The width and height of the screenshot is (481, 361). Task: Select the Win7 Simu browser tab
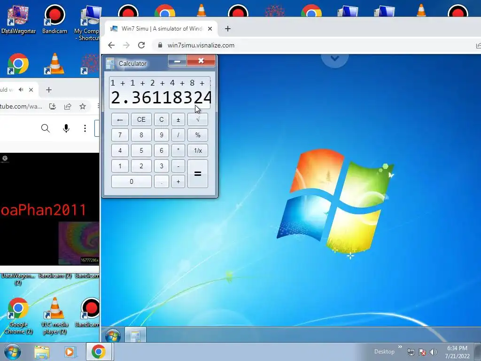click(x=161, y=29)
